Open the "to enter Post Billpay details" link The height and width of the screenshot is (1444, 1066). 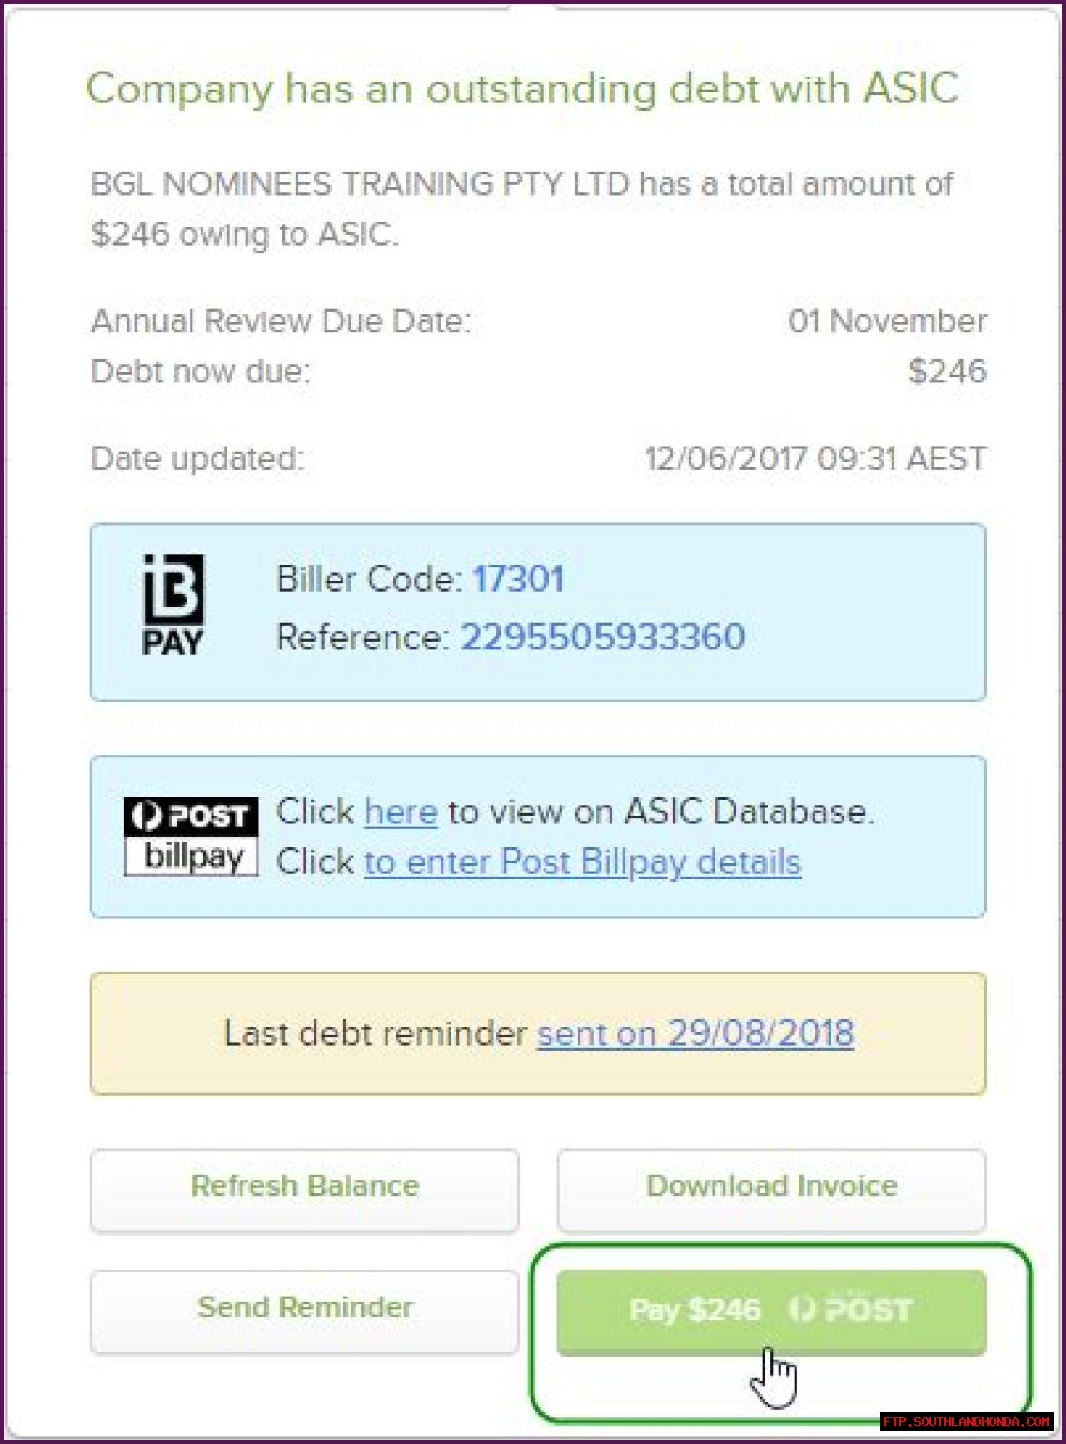point(582,862)
